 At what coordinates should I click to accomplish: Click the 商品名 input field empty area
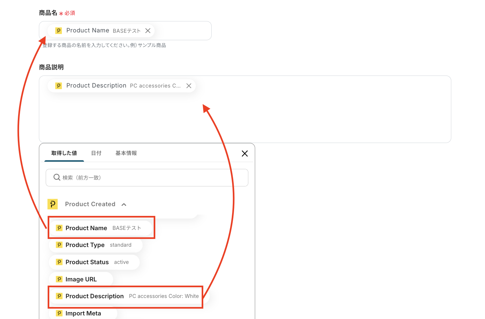pos(185,31)
